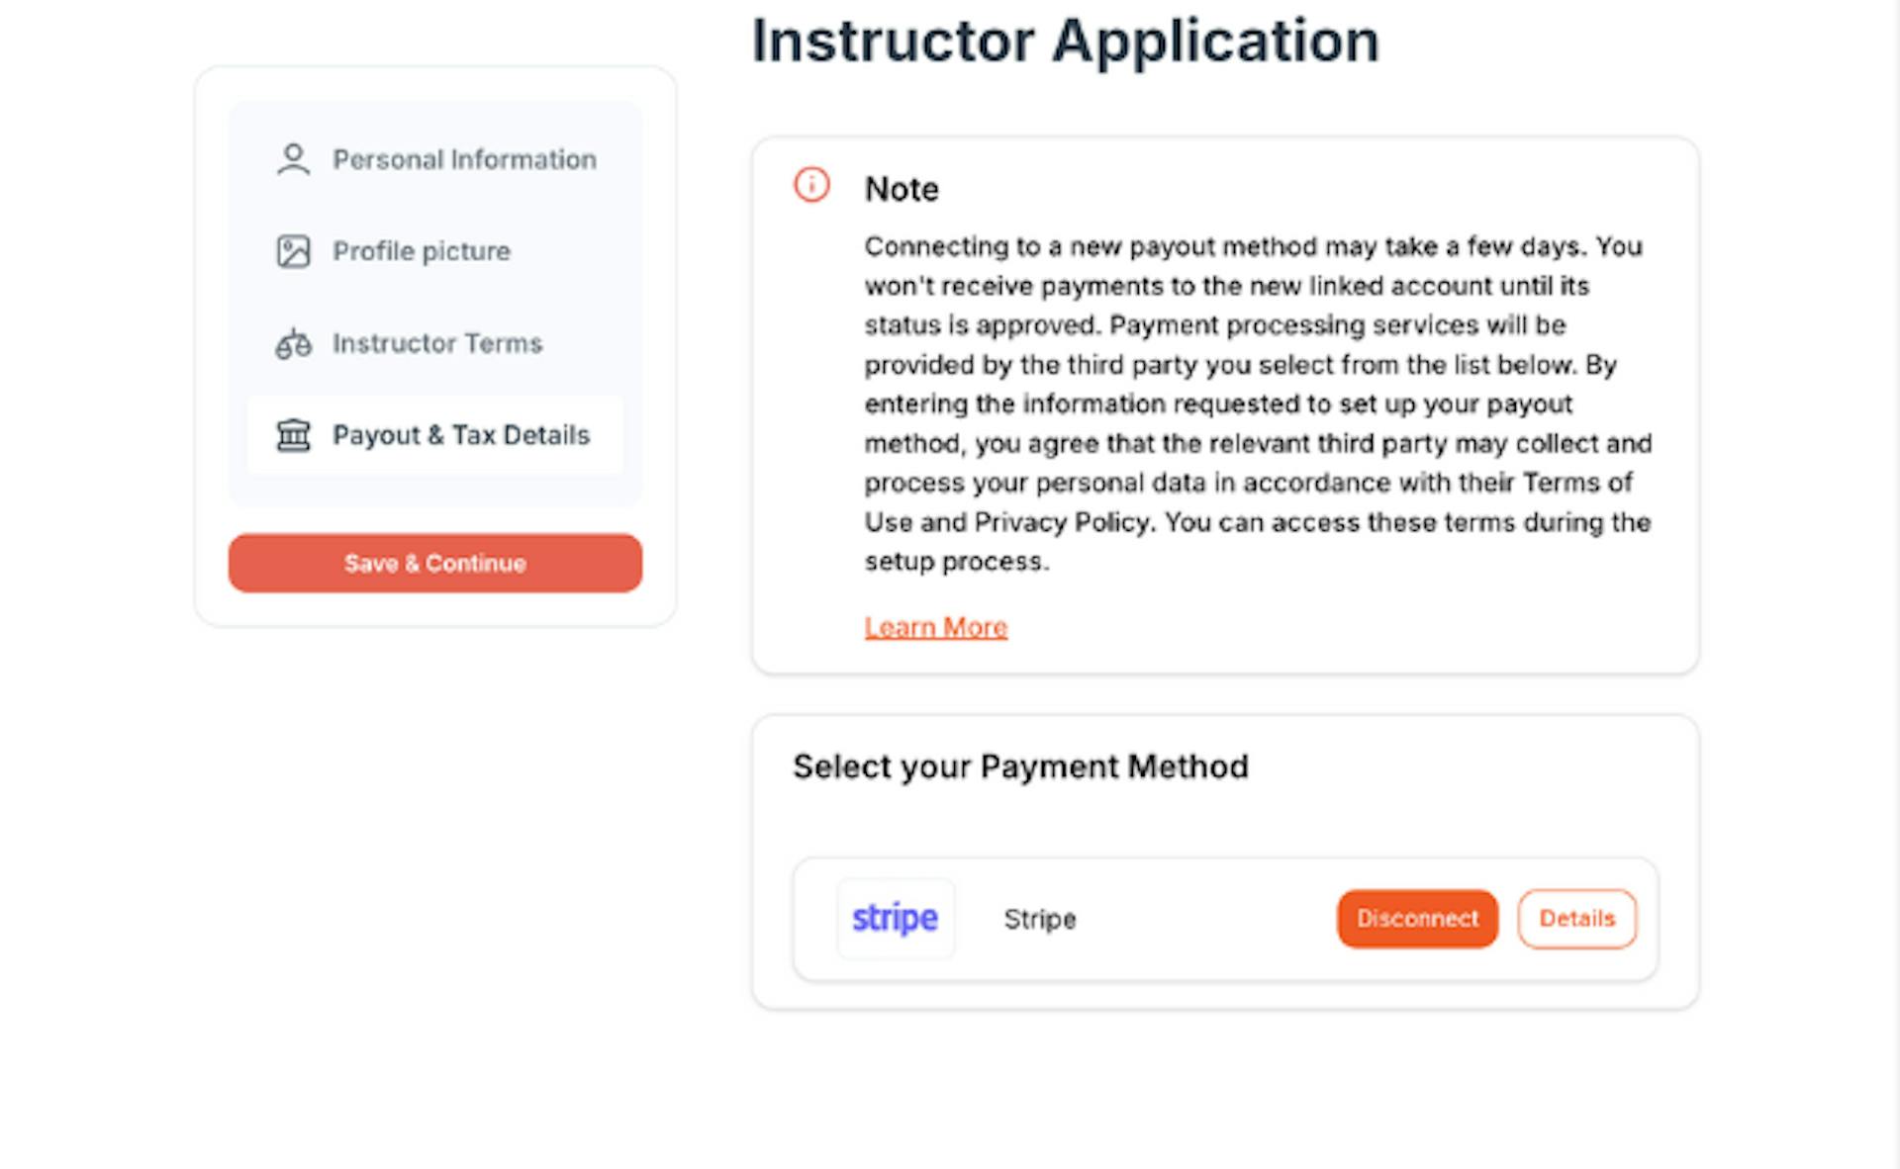Screen dimensions: 1900x1169
Task: View Stripe account Details
Action: click(x=1576, y=919)
